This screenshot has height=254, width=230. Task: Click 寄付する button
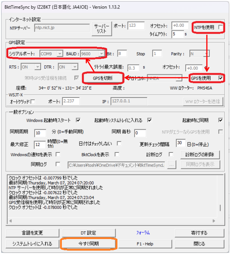199,233
